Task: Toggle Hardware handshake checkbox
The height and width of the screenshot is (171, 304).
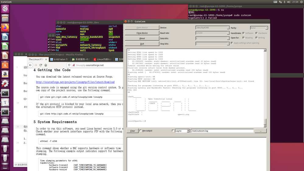Action: click(257, 33)
